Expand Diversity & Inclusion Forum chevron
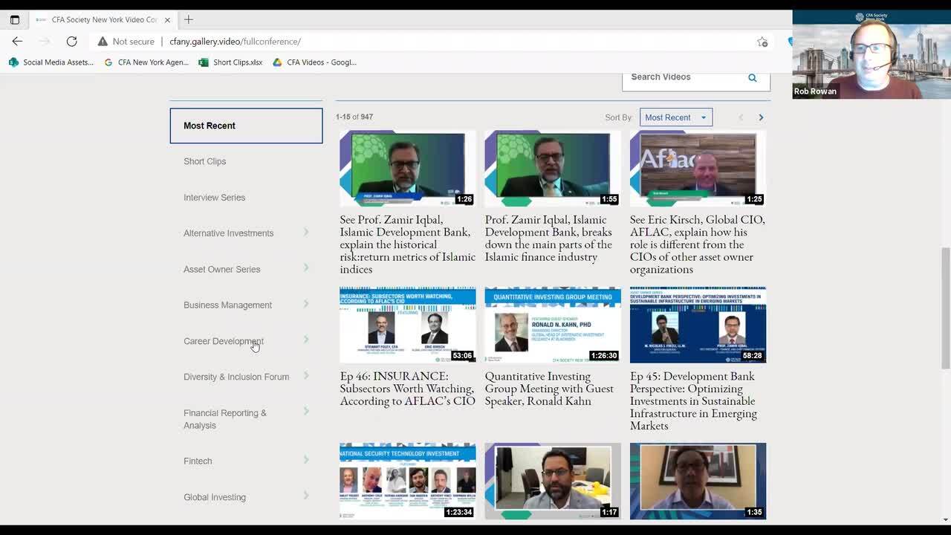The width and height of the screenshot is (951, 535). click(x=306, y=376)
